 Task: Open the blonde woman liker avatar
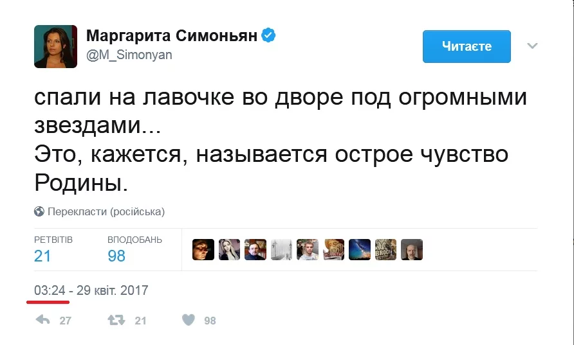(x=230, y=249)
